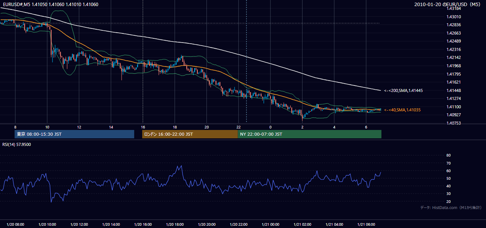Click price axis value 1.41795

[453, 74]
